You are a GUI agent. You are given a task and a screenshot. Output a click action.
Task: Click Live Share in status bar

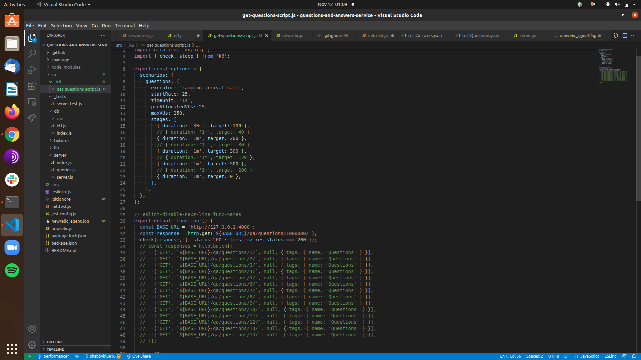click(x=139, y=356)
